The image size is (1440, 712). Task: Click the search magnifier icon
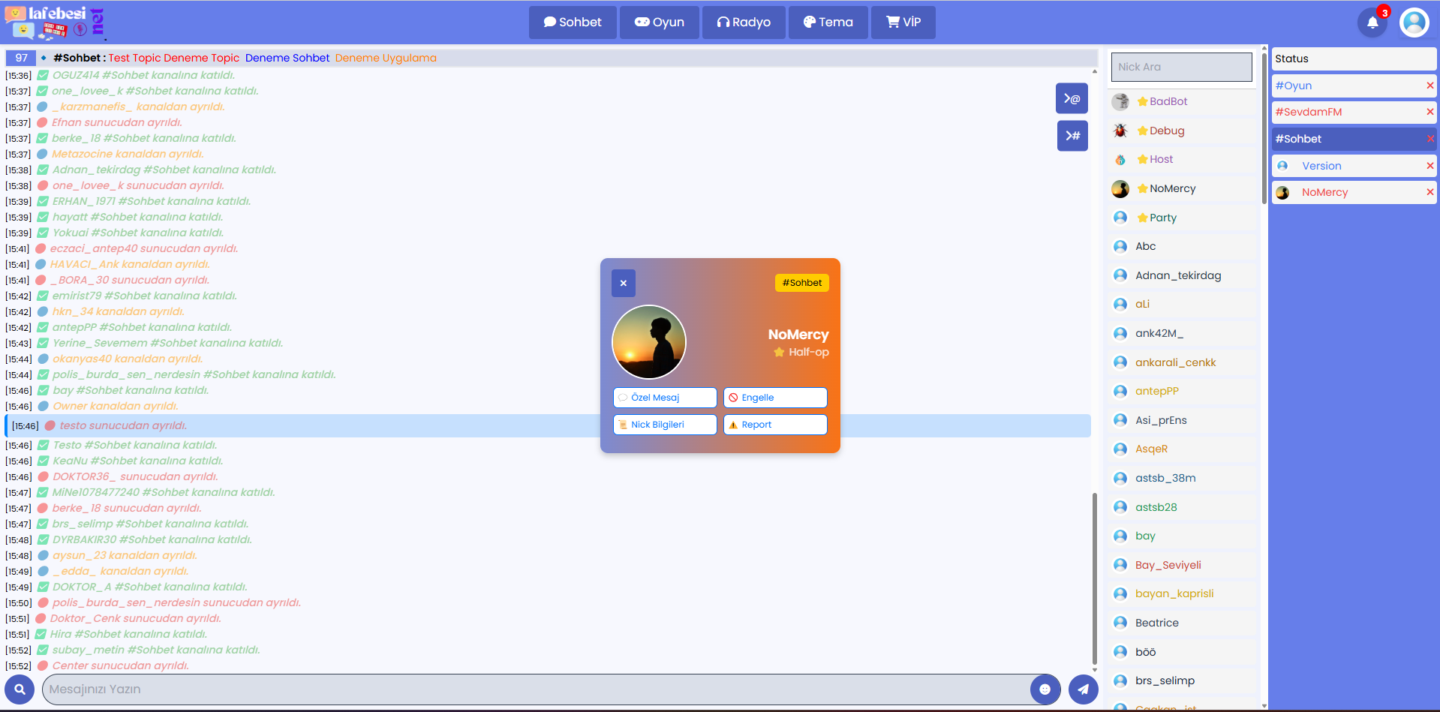point(20,689)
